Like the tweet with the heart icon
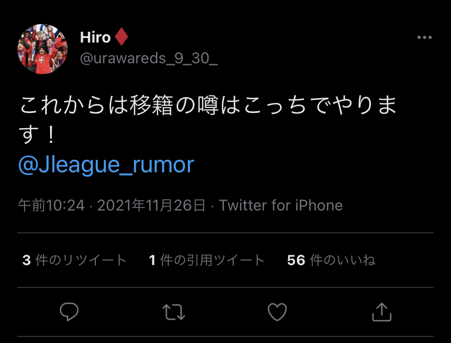 click(277, 312)
